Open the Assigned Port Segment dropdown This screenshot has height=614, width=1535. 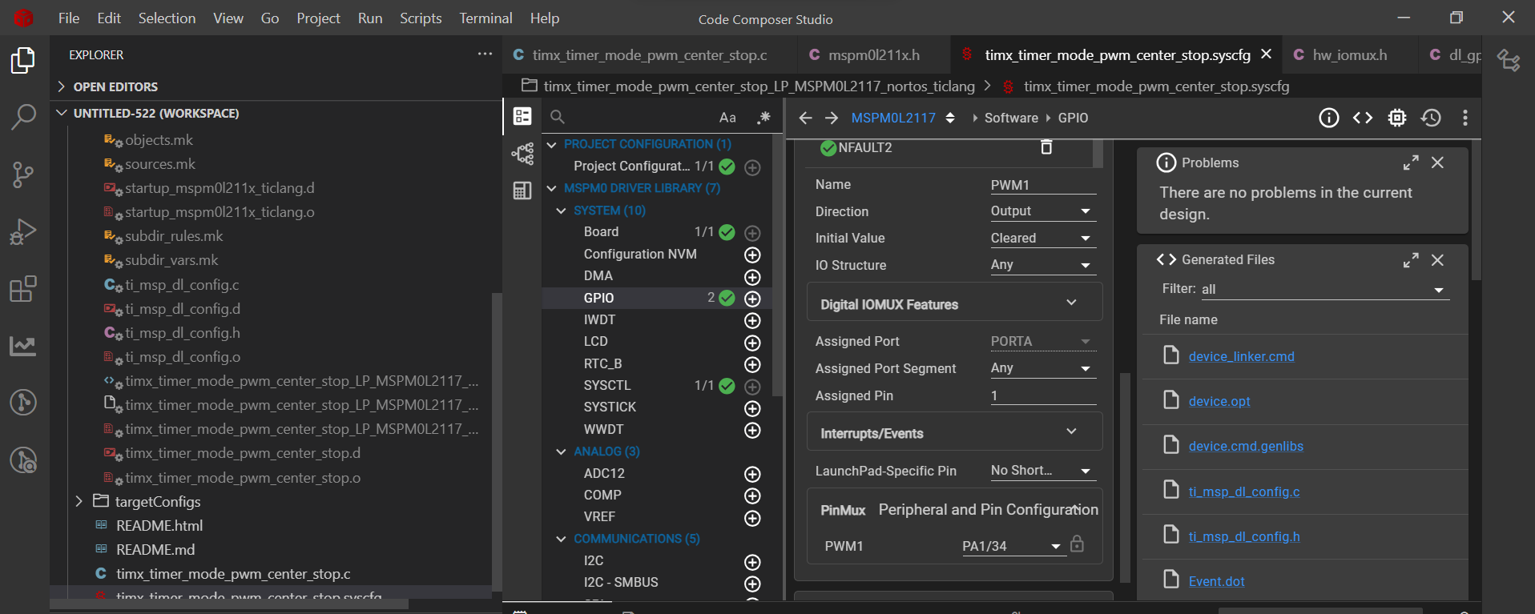pos(1042,368)
